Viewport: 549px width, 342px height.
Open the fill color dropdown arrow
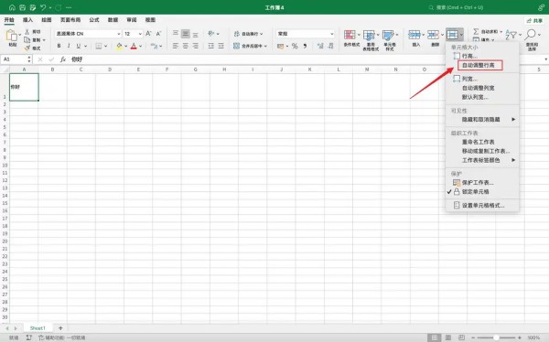point(125,47)
